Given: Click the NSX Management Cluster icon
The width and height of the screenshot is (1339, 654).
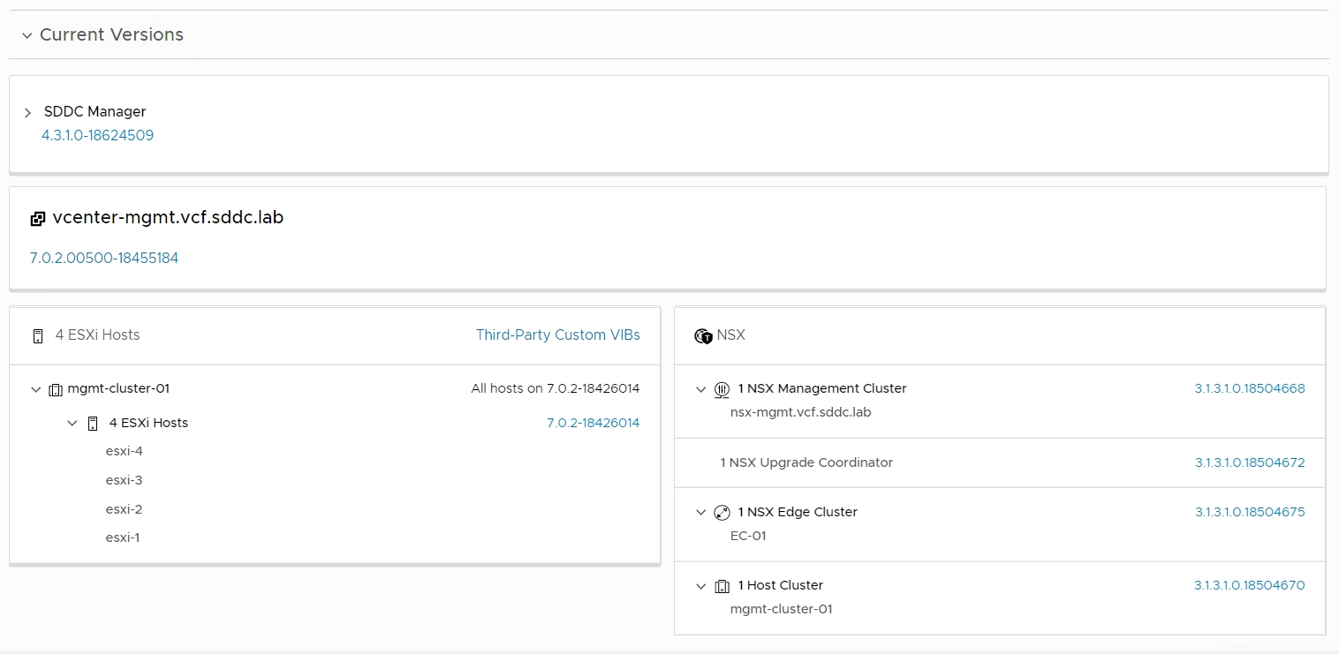Looking at the screenshot, I should tap(722, 389).
